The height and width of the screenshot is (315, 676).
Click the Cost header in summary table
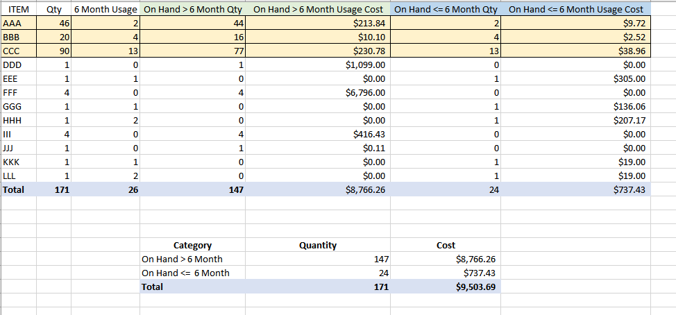click(x=446, y=245)
